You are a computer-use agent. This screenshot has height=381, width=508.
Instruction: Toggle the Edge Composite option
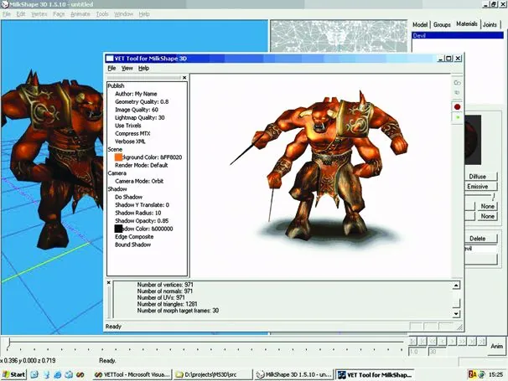click(134, 237)
